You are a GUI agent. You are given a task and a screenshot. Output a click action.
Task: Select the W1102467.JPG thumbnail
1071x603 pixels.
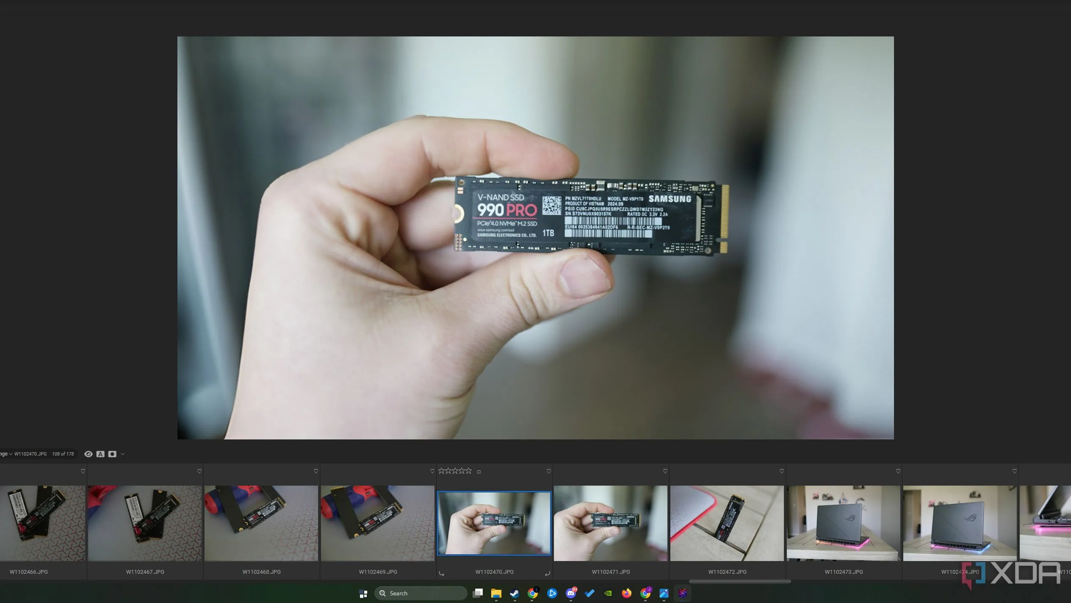click(x=145, y=523)
